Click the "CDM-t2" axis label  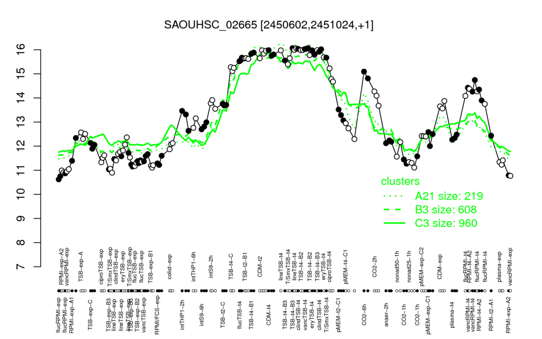[x=260, y=267]
